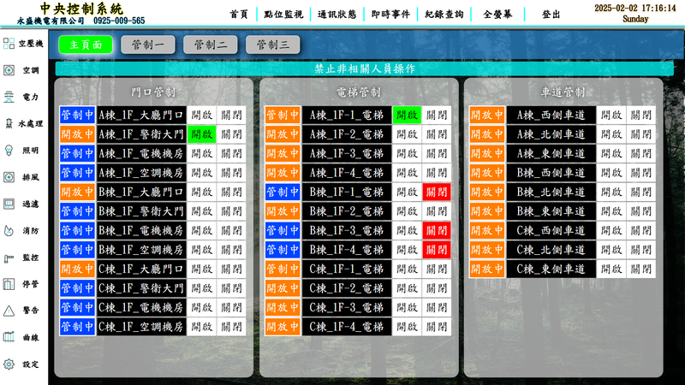This screenshot has height=385, width=685.
Task: Click 關閉 for A棟_北側車道
Action: click(x=640, y=134)
